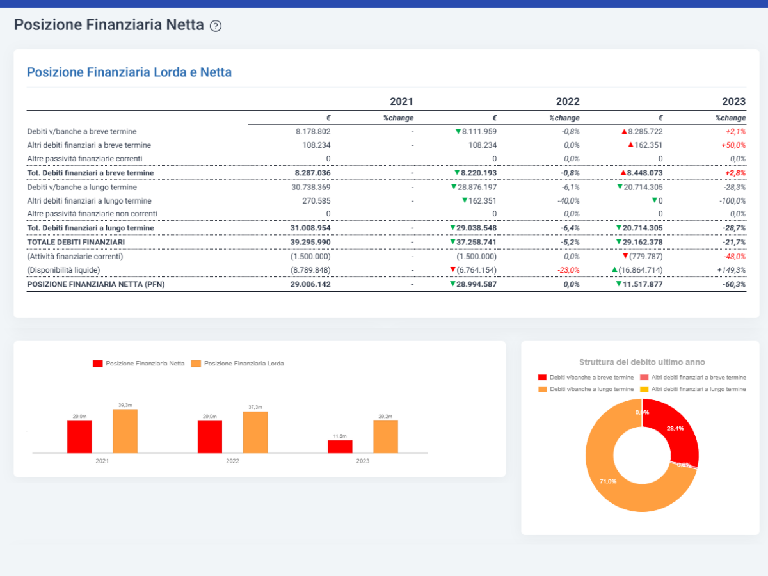The height and width of the screenshot is (576, 768).
Task: Click the chart title Struttura del debito ultimo anno
Action: coord(642,362)
